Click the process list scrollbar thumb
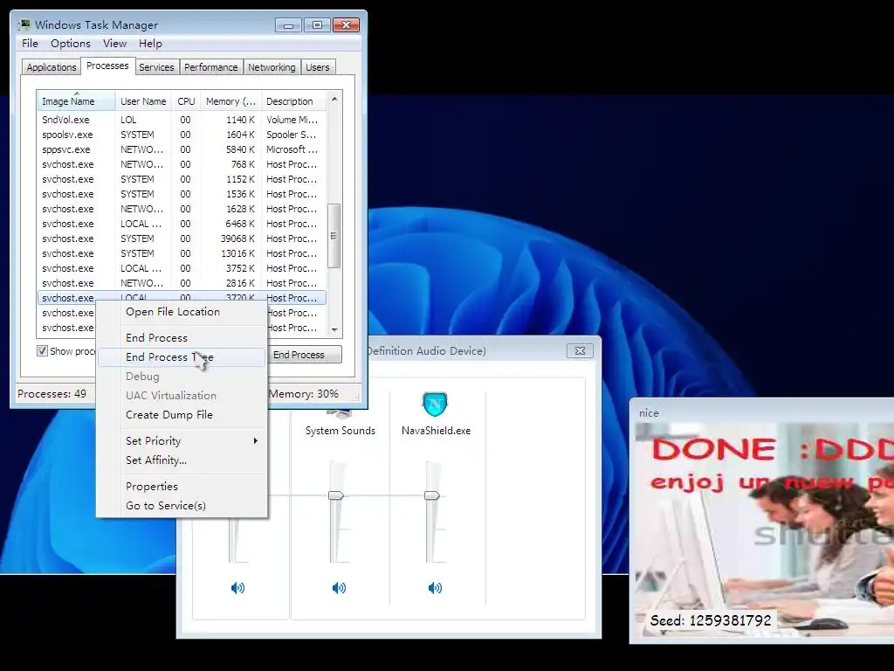This screenshot has width=894, height=671. [x=334, y=236]
